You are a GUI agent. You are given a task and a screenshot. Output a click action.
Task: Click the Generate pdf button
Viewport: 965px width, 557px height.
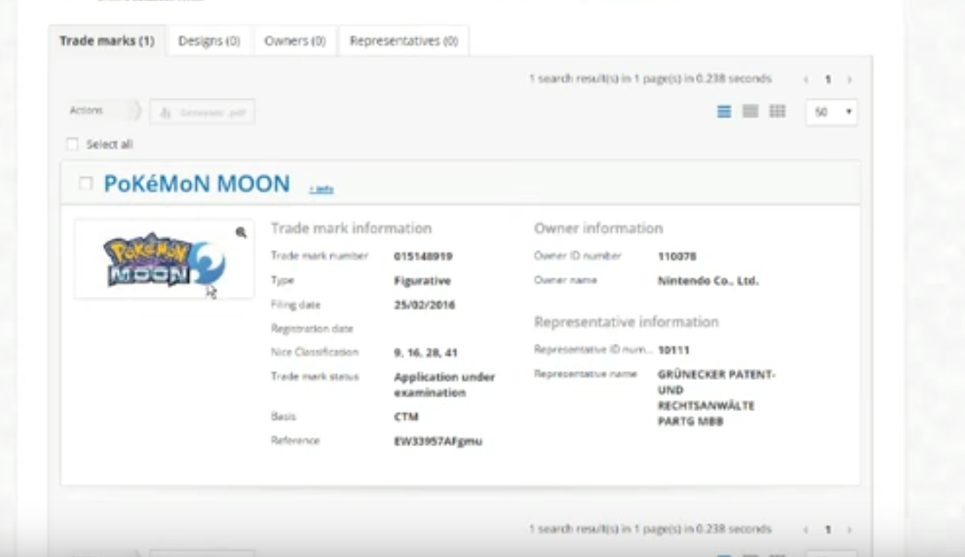[202, 112]
